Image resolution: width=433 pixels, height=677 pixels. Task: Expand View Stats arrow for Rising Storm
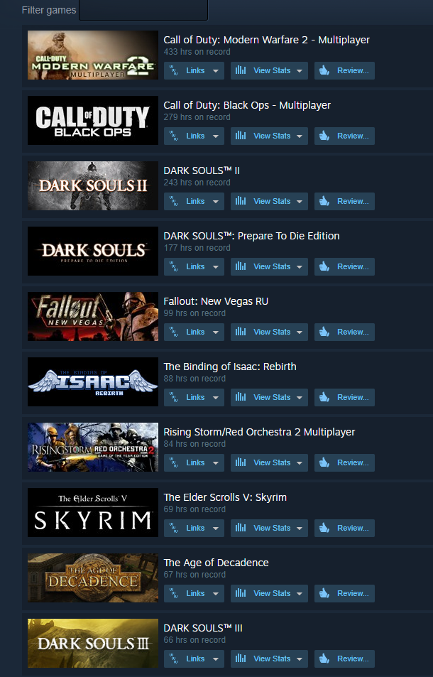(x=300, y=463)
